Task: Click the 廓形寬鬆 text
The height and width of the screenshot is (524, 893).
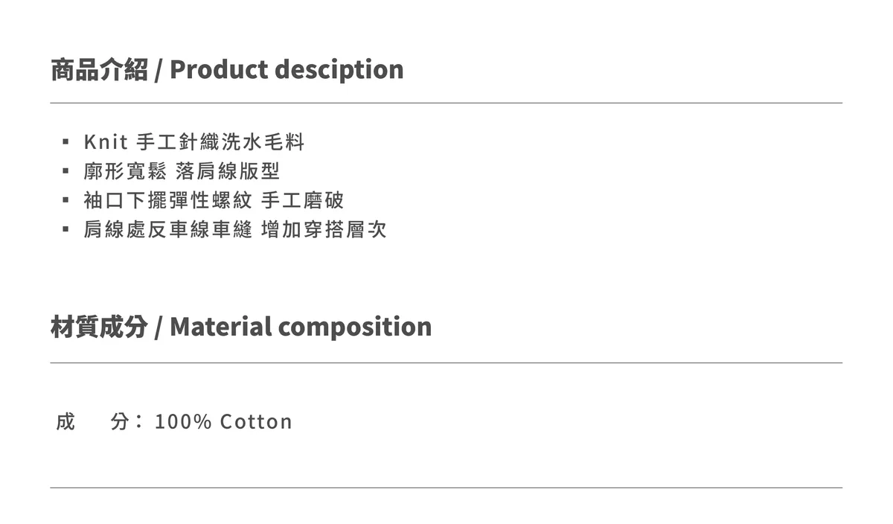Action: pos(125,171)
